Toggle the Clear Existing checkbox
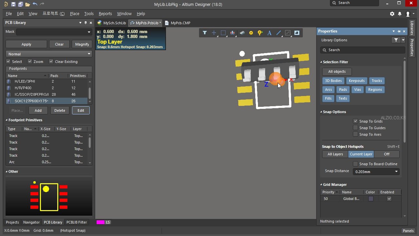 pyautogui.click(x=51, y=61)
